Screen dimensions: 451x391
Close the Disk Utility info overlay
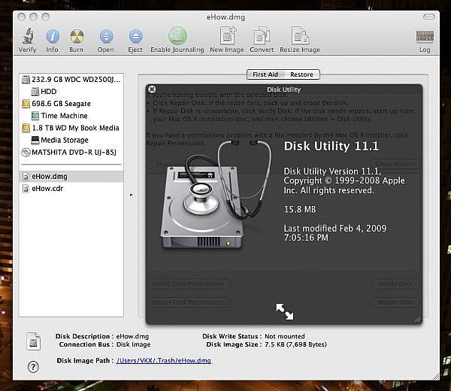tap(152, 89)
